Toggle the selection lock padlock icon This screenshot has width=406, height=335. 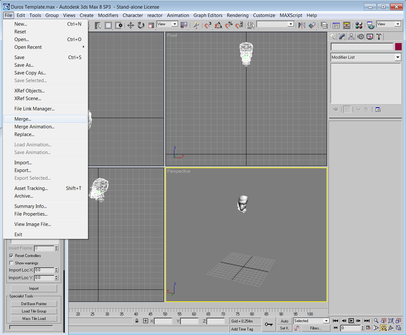pyautogui.click(x=137, y=321)
